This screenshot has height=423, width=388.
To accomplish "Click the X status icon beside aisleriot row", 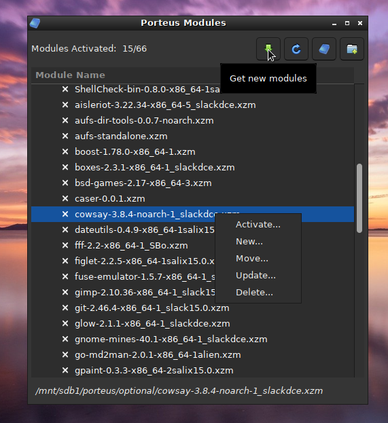I will click(x=65, y=105).
